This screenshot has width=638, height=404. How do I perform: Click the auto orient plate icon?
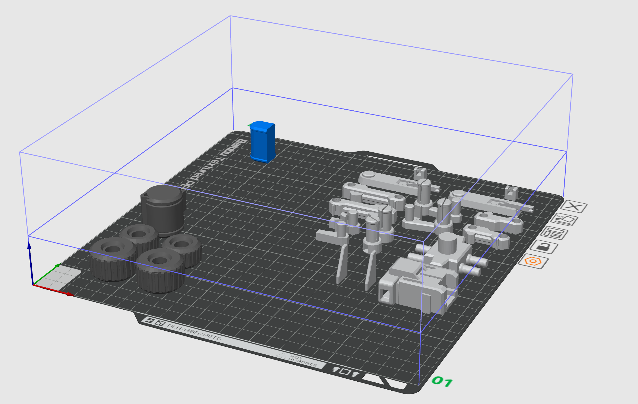click(564, 220)
